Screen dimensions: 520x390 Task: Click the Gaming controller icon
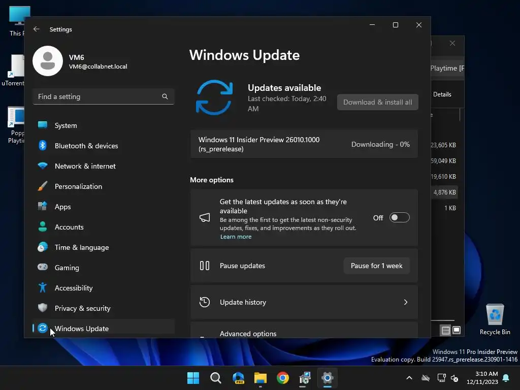43,267
